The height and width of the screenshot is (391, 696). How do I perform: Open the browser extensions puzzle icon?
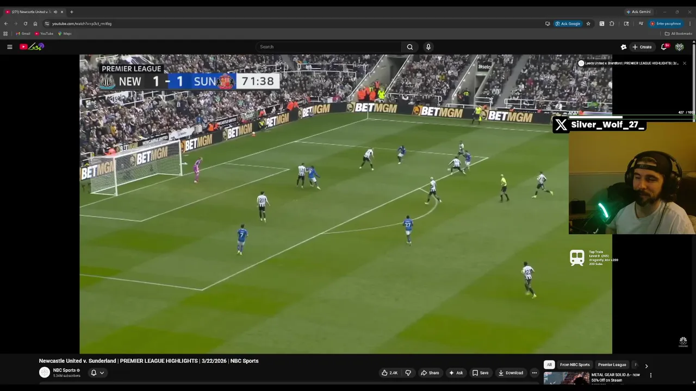pos(612,23)
